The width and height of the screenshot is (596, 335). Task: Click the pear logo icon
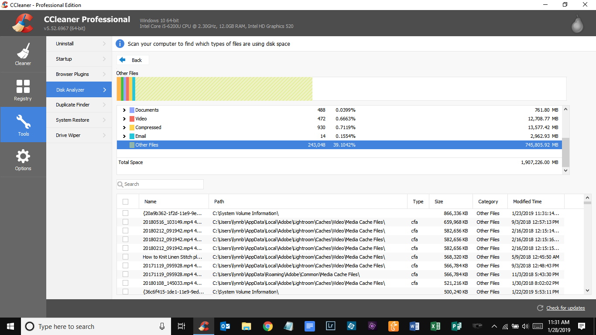click(578, 23)
